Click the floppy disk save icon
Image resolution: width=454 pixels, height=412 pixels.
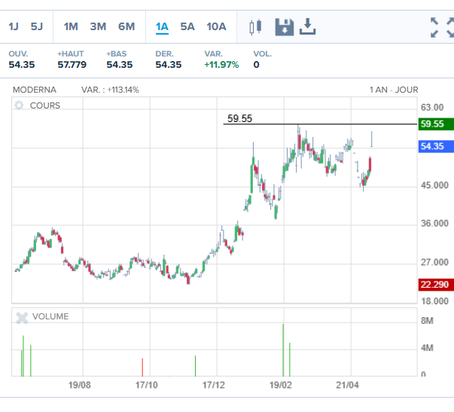[x=284, y=27]
